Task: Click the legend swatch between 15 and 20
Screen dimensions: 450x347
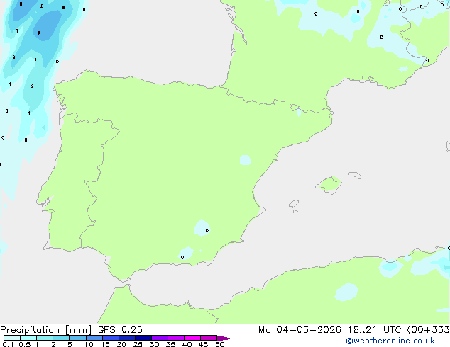Action: (111, 338)
